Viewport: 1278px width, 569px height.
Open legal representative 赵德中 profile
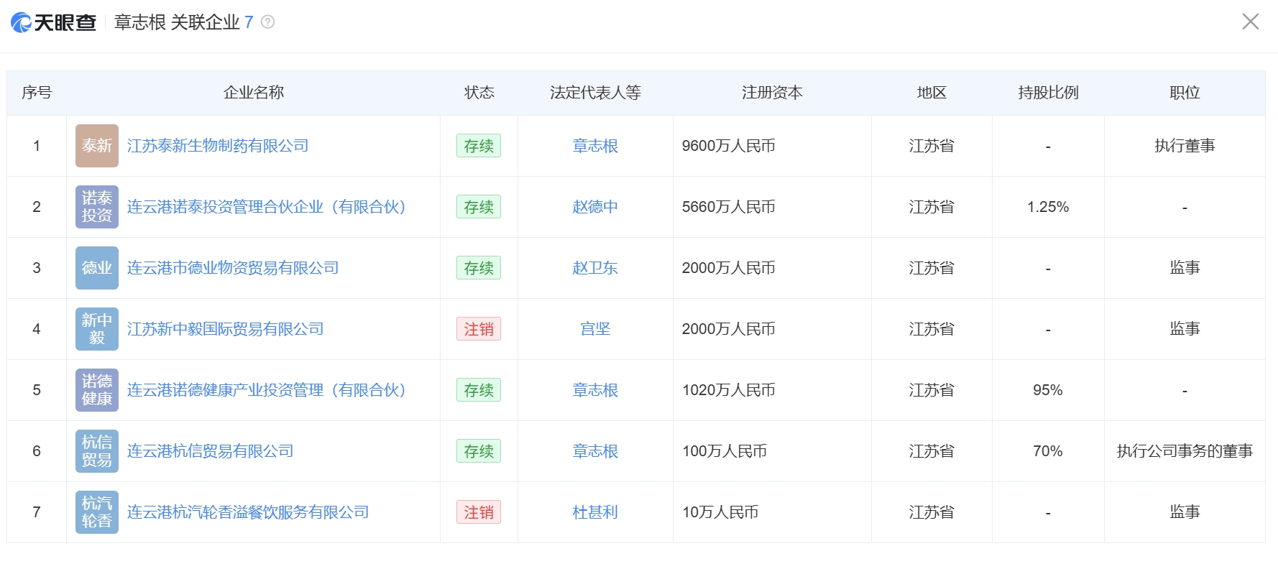[595, 207]
